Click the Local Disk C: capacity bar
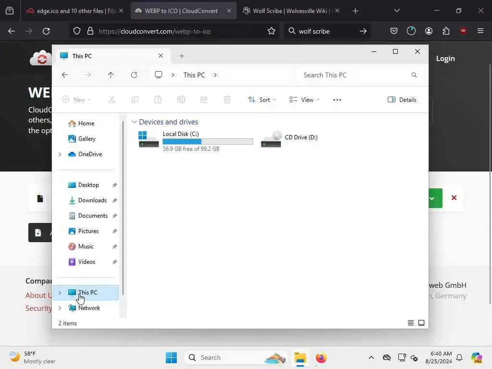The image size is (492, 369). tap(208, 142)
